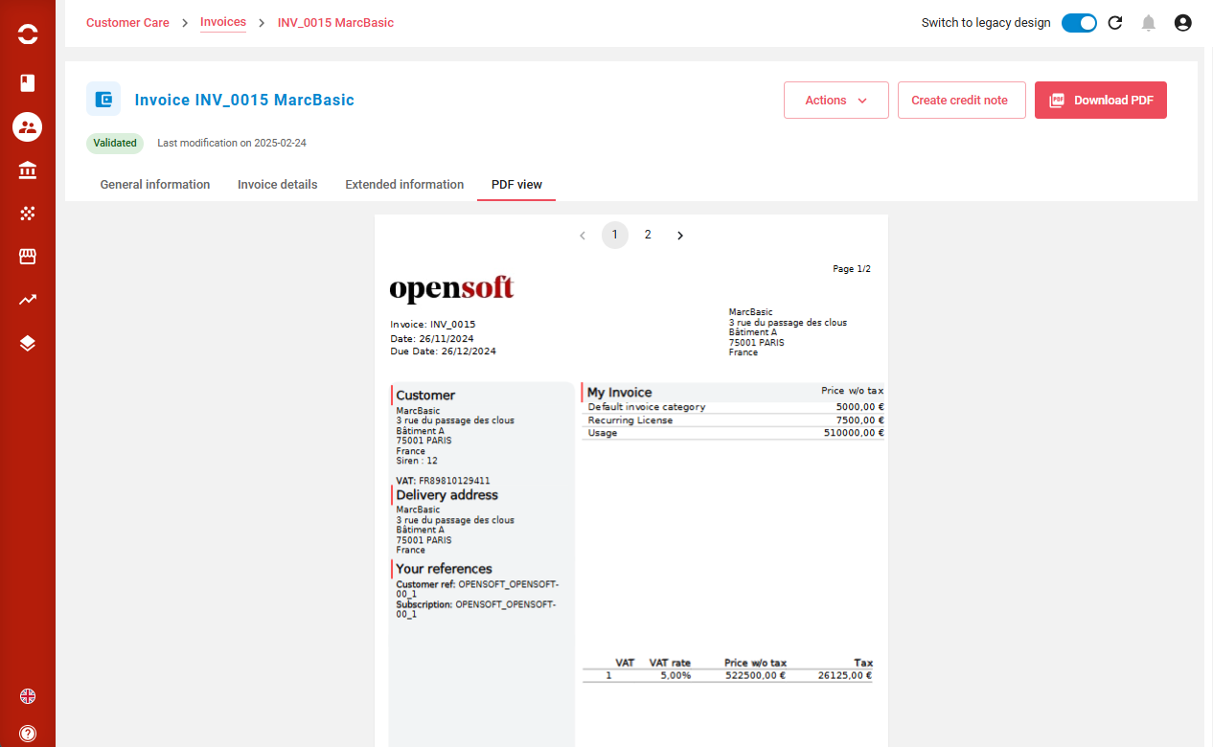Click 'Date: 26/11/2024' in PDF
Viewport: 1213px width, 747px height.
click(x=432, y=338)
